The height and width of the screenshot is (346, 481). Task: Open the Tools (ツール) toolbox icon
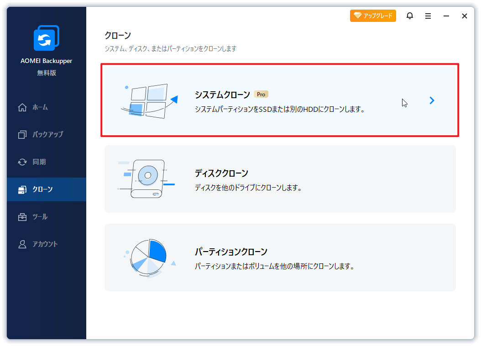pyautogui.click(x=22, y=217)
